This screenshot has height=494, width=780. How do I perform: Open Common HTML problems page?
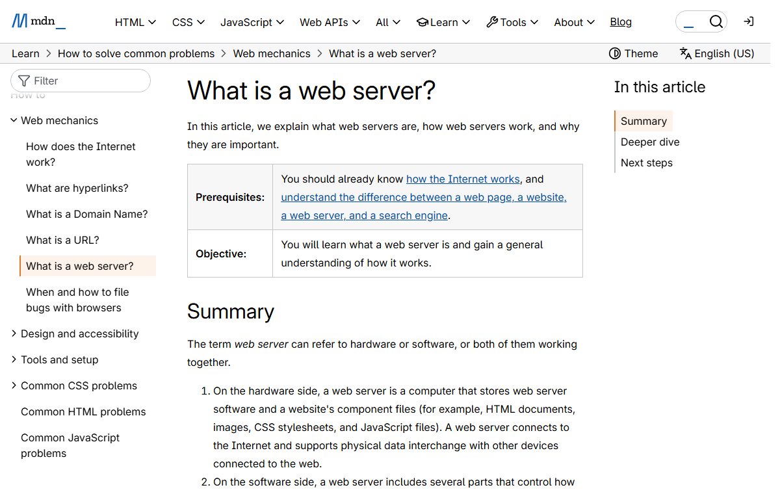coord(83,411)
